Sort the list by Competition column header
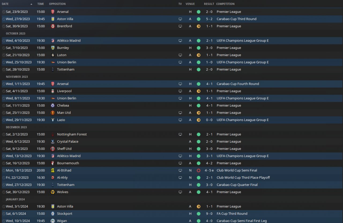 click(225, 4)
